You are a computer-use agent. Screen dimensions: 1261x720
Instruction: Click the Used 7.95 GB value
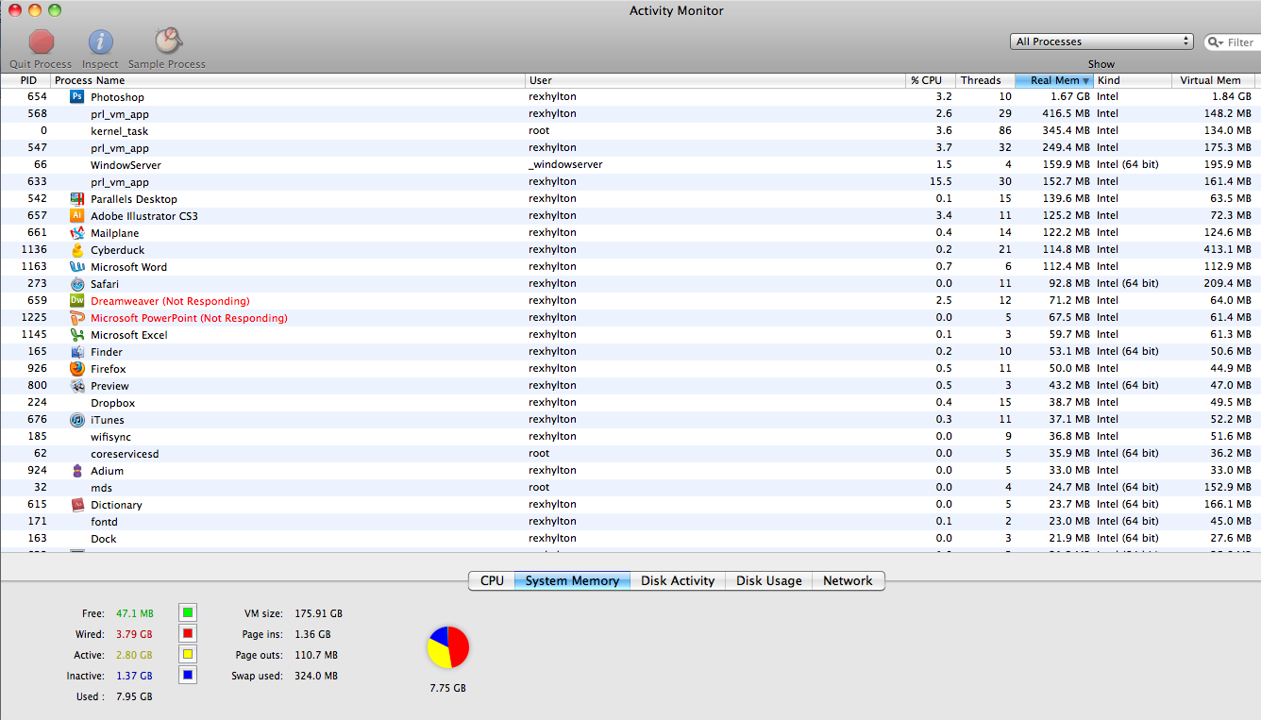134,696
